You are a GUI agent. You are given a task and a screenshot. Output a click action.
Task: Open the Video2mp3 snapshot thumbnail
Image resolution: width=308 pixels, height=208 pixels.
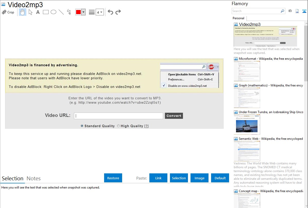pyautogui.click(x=265, y=36)
